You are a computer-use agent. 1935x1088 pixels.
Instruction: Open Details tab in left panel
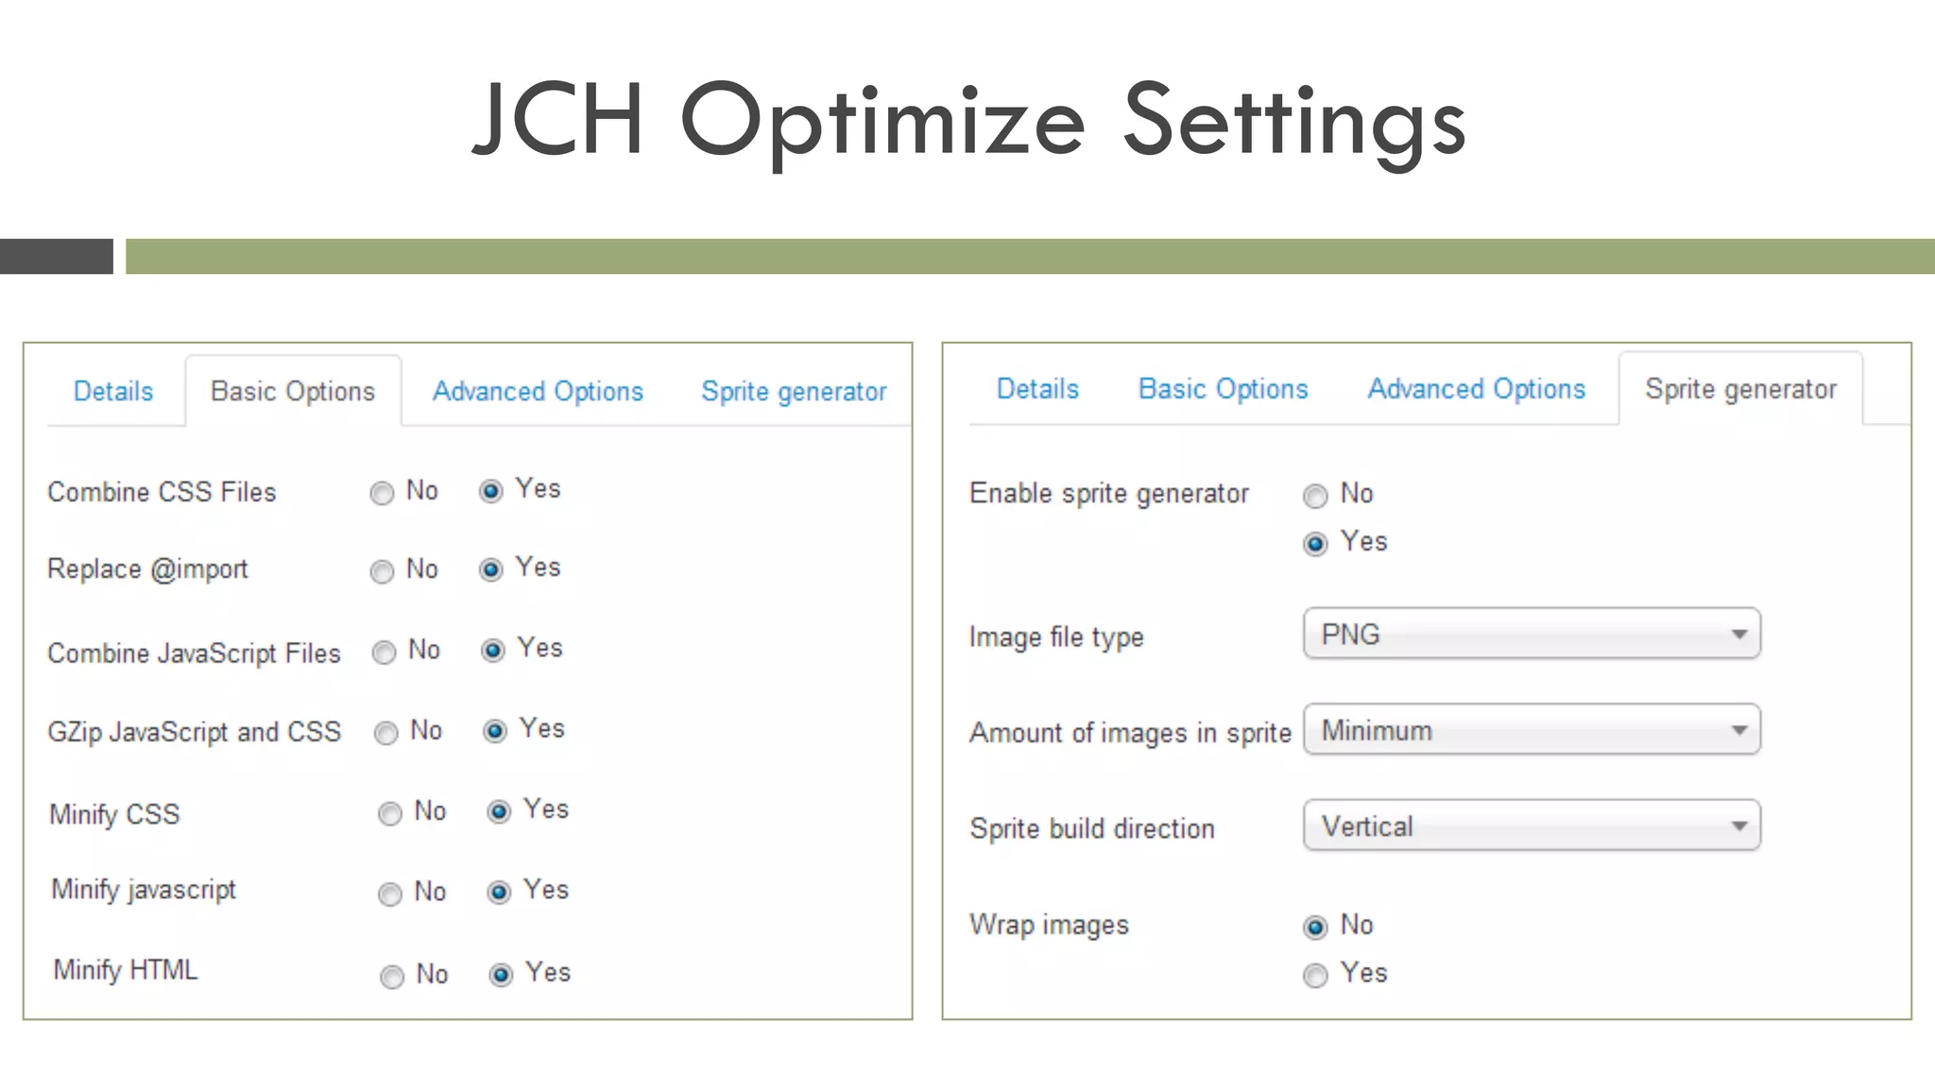click(113, 391)
